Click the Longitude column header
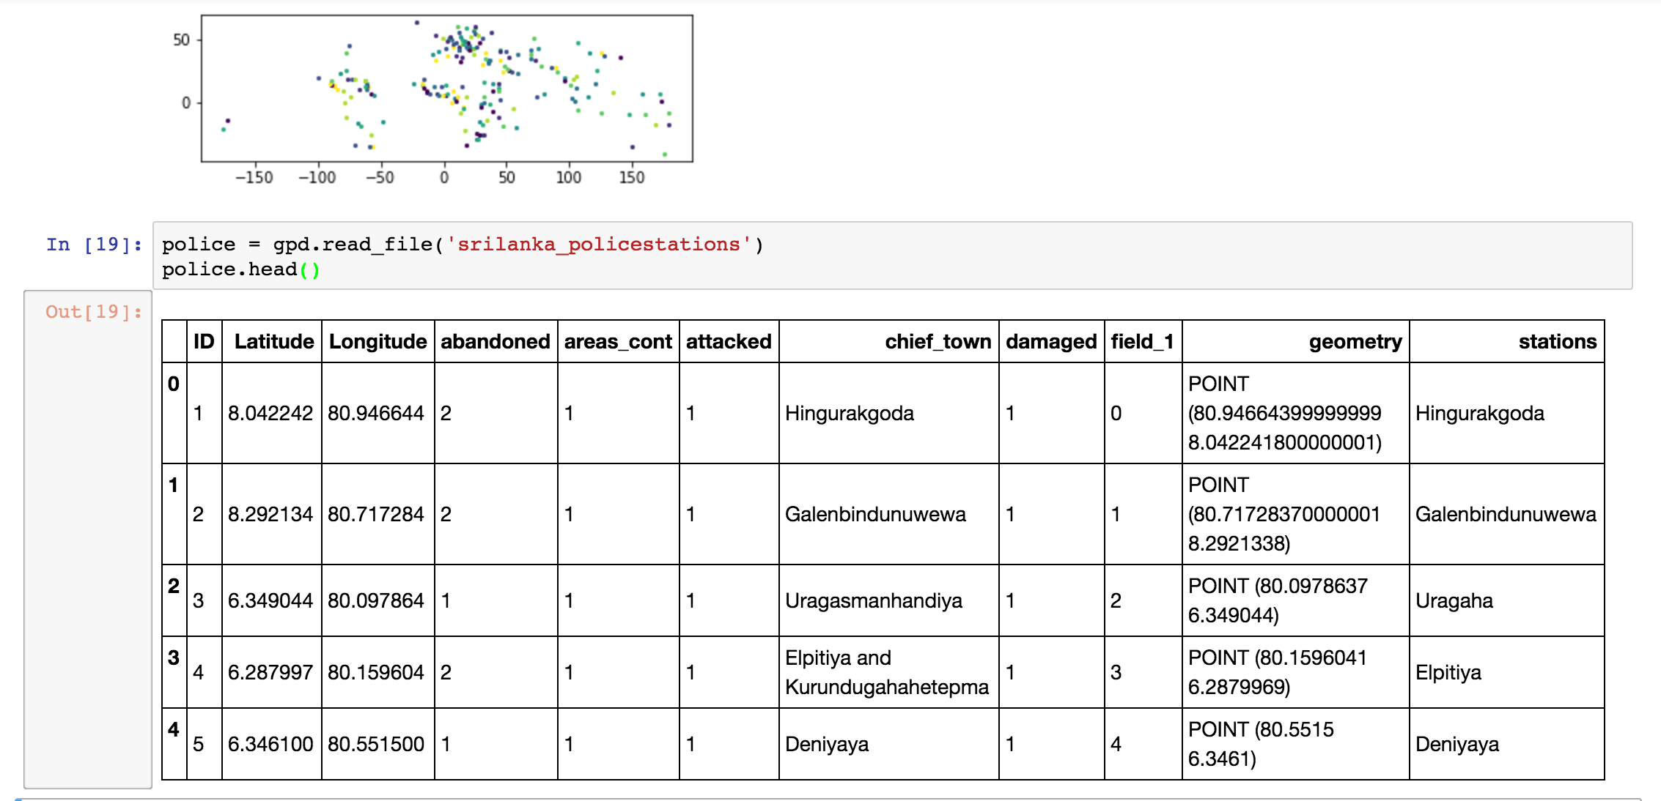 (x=377, y=342)
